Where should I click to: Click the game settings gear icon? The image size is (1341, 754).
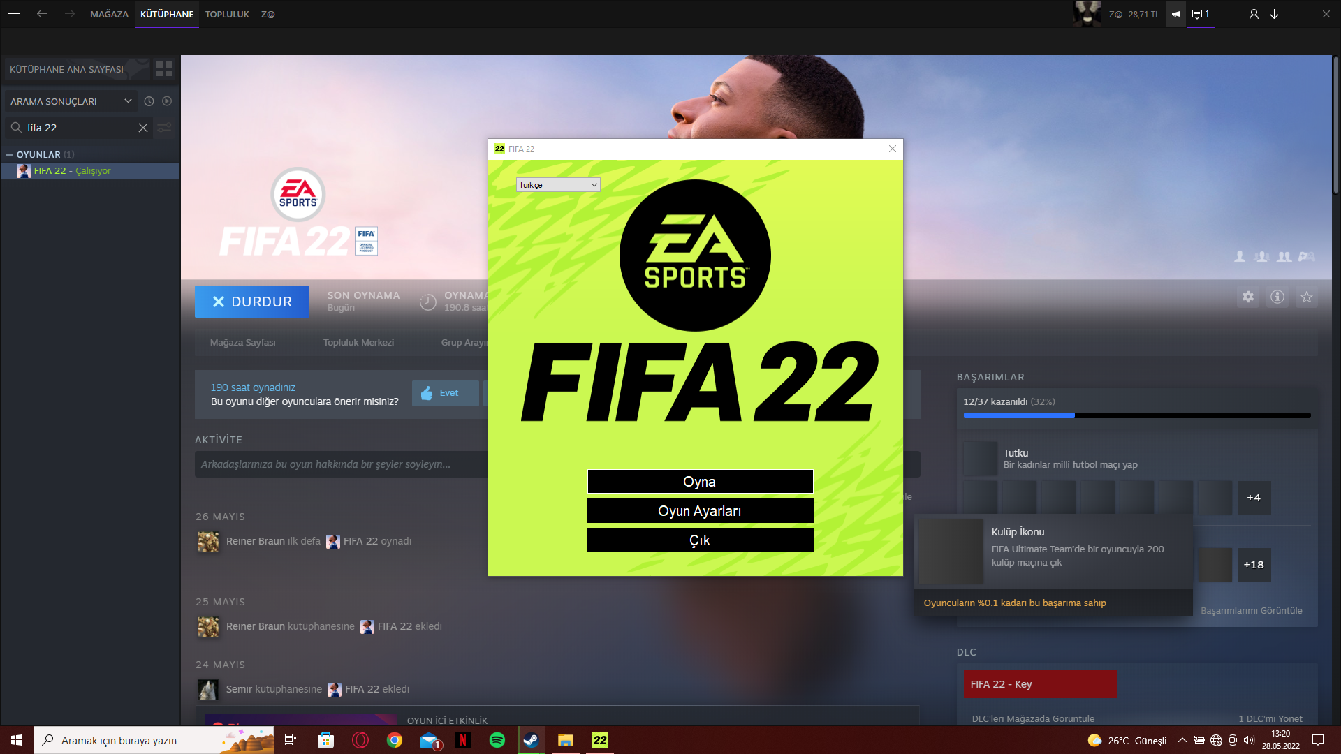pos(1248,297)
